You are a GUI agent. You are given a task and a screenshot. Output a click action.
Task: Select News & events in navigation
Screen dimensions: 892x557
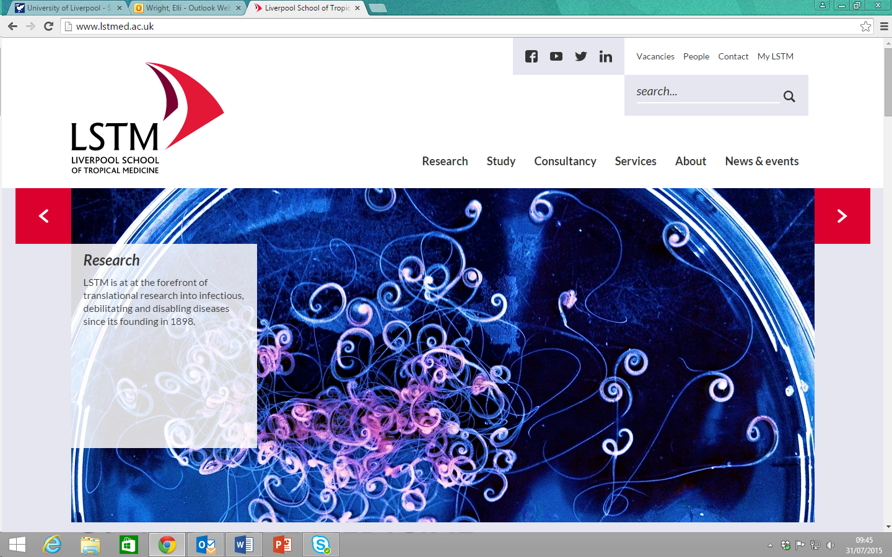point(761,161)
